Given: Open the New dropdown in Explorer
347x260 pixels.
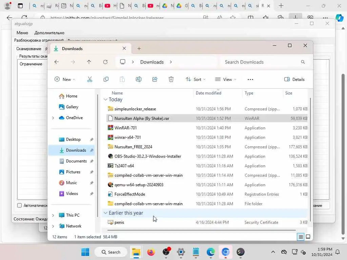Looking at the screenshot, I should point(65,79).
